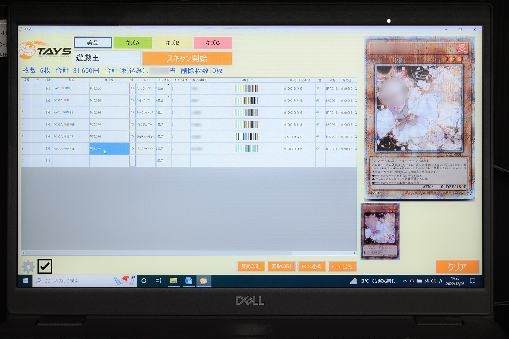Screen dimensions: 509x339
Task: Click the small card thumbnail image
Action: [x=380, y=231]
